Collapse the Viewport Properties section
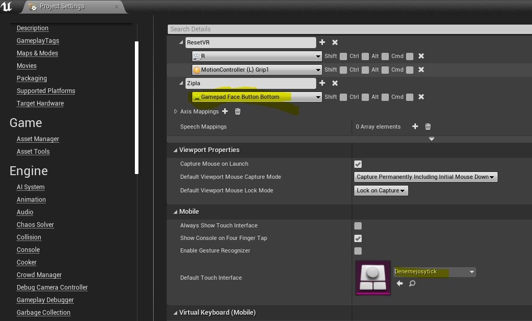This screenshot has height=321, width=532. coord(175,150)
